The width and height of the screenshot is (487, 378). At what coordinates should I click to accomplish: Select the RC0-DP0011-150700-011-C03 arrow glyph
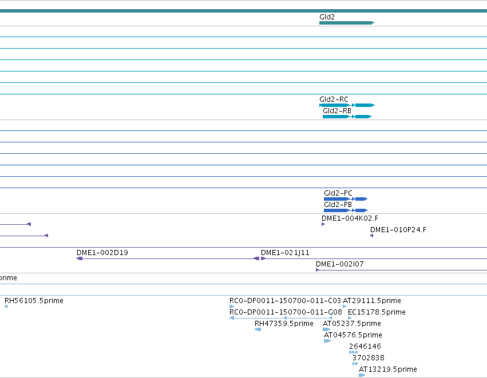(232, 307)
